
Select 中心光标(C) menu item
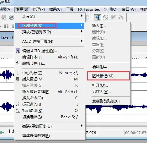[x=49, y=73]
